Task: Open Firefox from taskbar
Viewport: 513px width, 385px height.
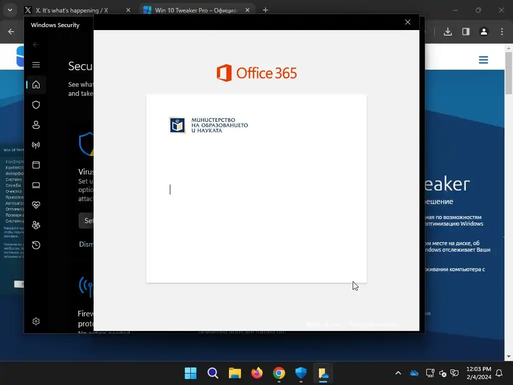Action: pyautogui.click(x=257, y=373)
